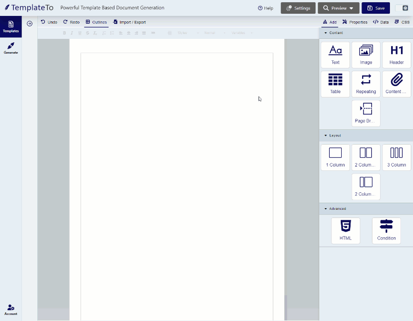Add a Repeating section element
Viewport: 413px width, 321px height.
click(366, 84)
